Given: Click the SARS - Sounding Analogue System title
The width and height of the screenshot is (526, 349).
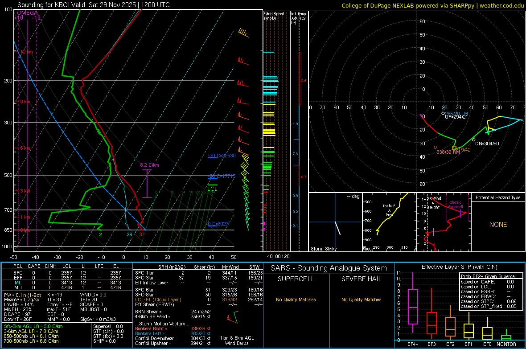Looking at the screenshot, I should click(x=329, y=268).
